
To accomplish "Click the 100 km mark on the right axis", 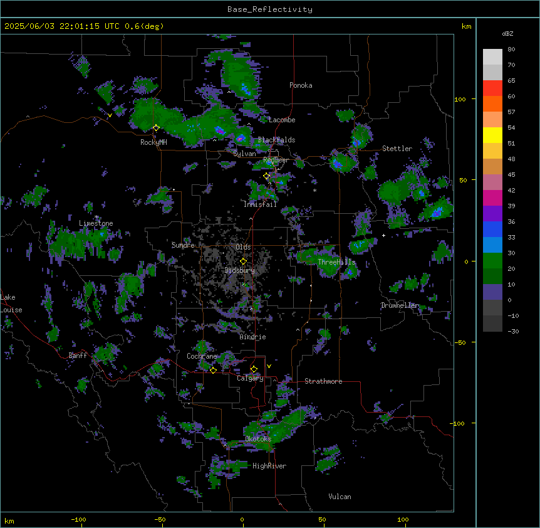I will pyautogui.click(x=460, y=99).
